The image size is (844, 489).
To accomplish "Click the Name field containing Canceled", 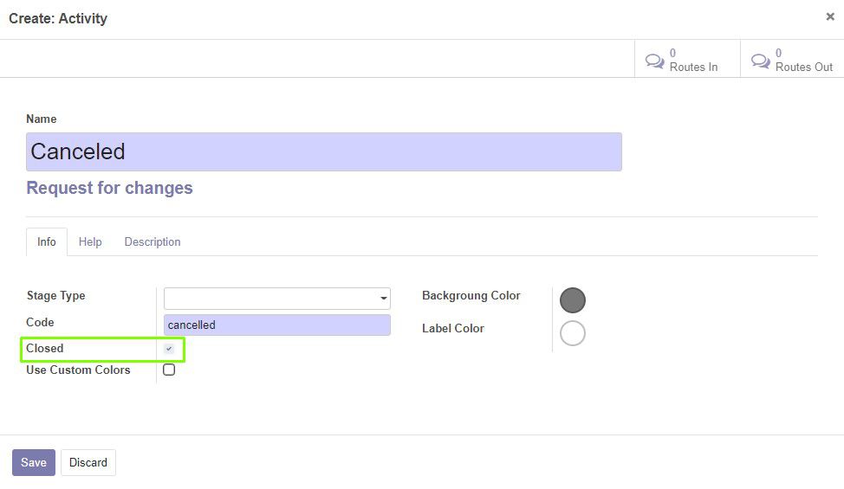I will (x=324, y=152).
